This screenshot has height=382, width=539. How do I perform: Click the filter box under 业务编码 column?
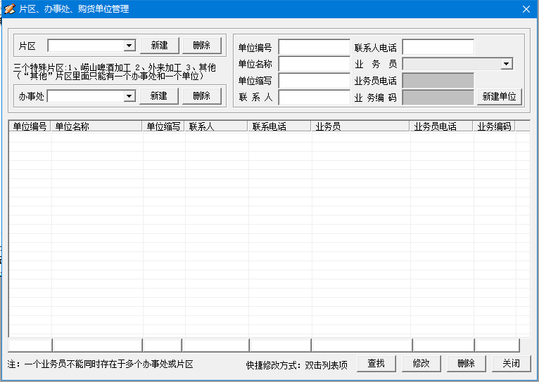tap(497, 345)
